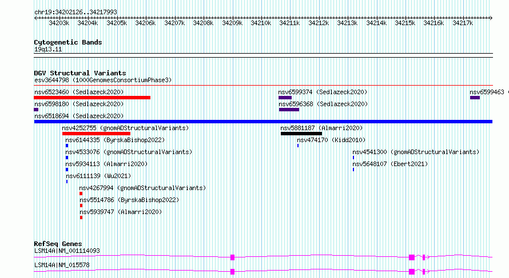Click the red marker under nsv4267994
The height and width of the screenshot is (278, 509).
(x=81, y=194)
